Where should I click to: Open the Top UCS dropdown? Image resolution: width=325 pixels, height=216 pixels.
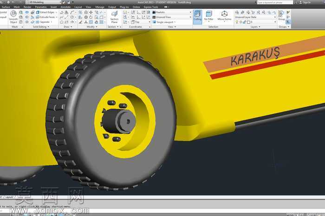pos(141,22)
